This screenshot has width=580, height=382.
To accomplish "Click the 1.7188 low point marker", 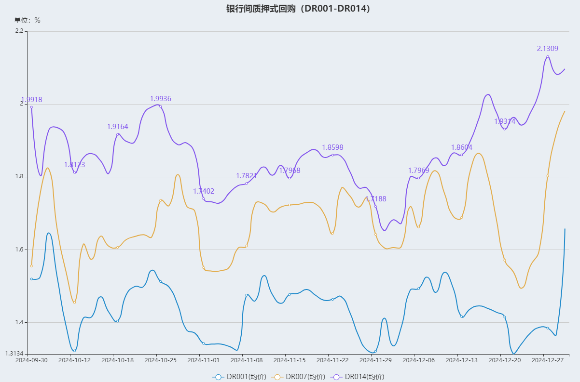I will (x=375, y=207).
